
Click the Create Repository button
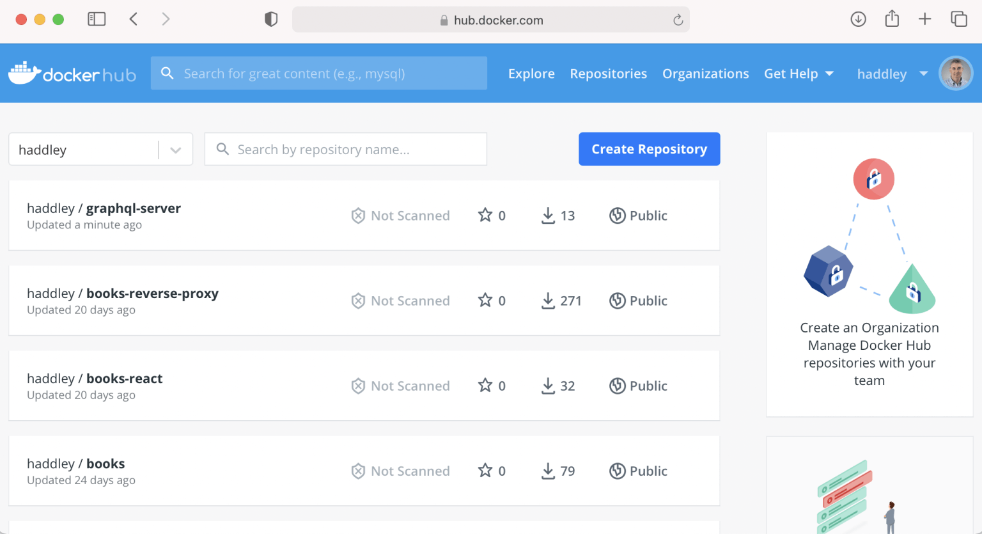tap(649, 149)
